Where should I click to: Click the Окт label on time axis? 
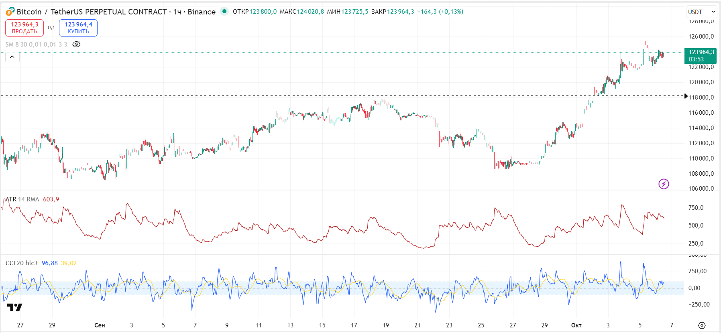[576, 325]
